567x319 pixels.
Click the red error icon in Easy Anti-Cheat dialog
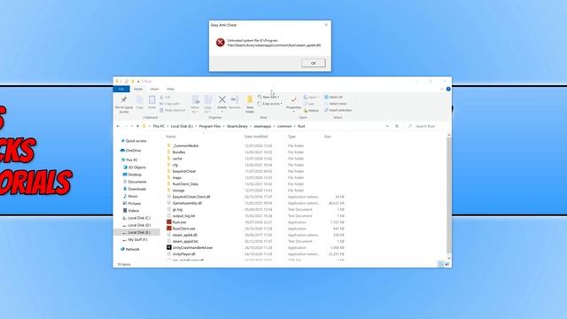[221, 43]
